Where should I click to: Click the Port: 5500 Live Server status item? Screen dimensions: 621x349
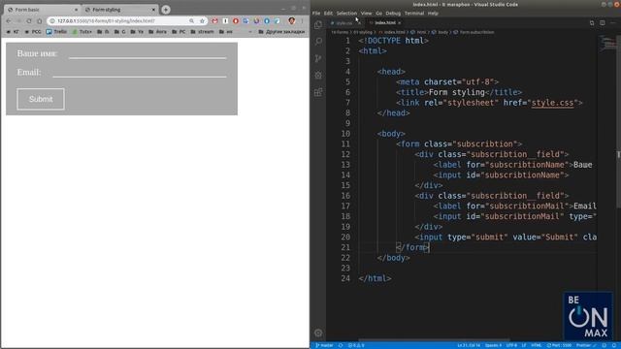(559, 345)
